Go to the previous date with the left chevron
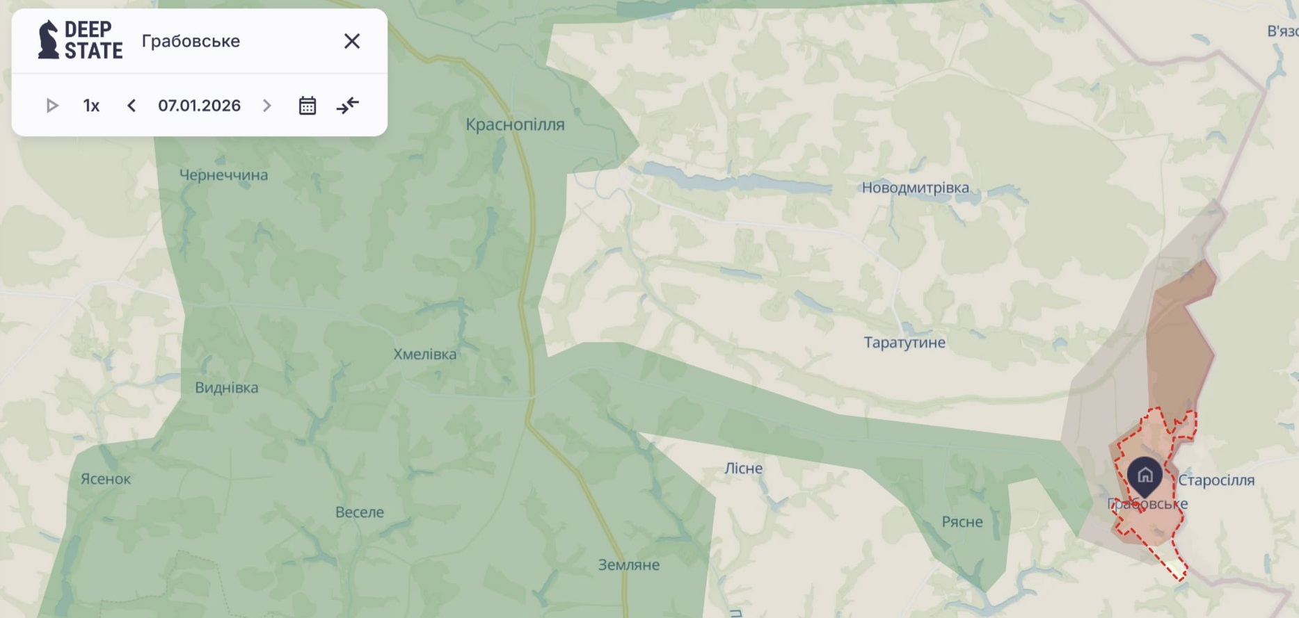Image resolution: width=1299 pixels, height=618 pixels. (131, 106)
